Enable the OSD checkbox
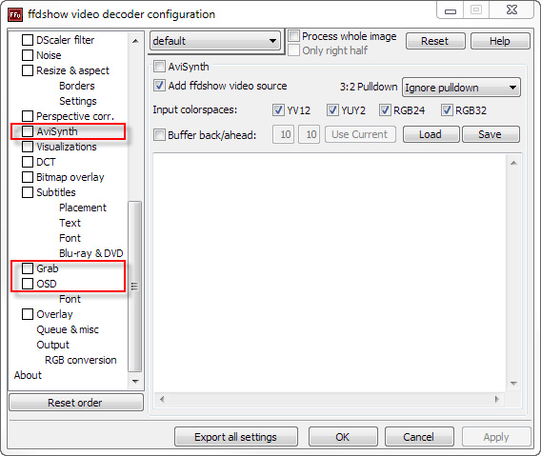The height and width of the screenshot is (456, 541). 28,284
